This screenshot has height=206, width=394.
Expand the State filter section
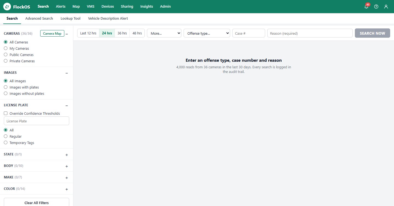pos(67,155)
